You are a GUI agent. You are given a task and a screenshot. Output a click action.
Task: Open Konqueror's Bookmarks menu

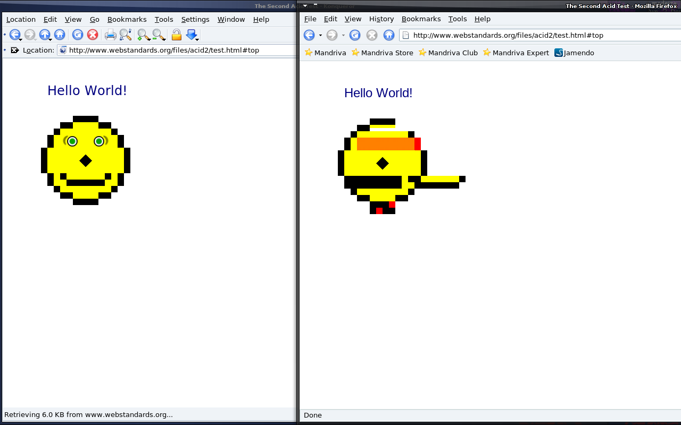coord(127,19)
